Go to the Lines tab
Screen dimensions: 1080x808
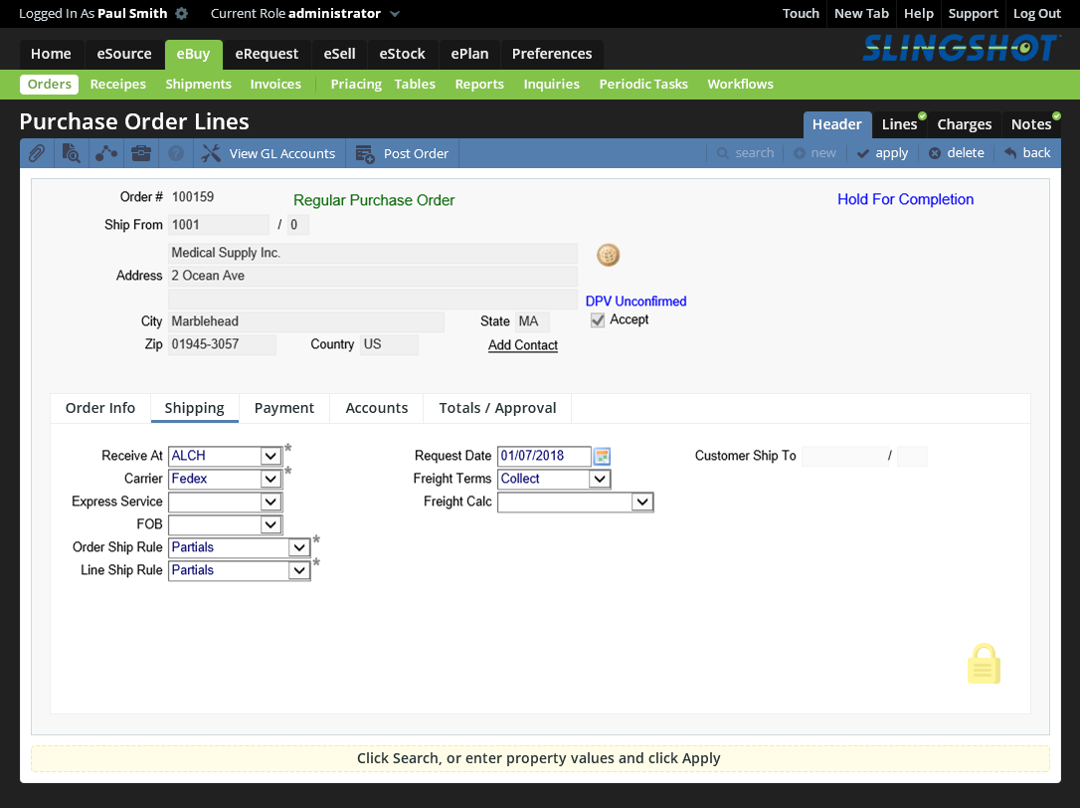click(x=899, y=124)
